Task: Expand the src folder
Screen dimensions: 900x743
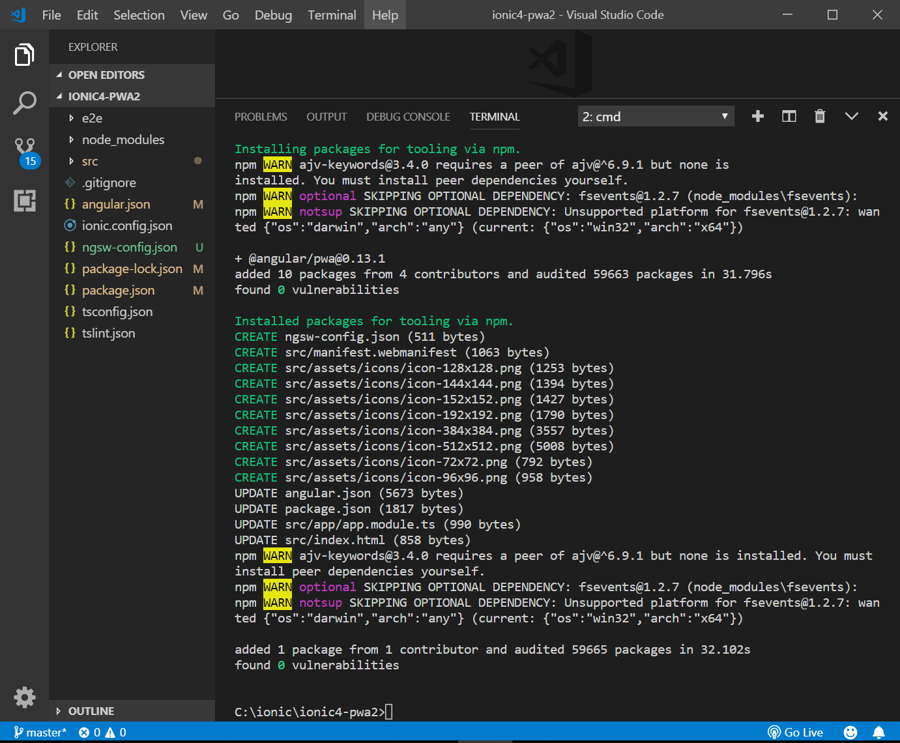Action: pos(132,161)
